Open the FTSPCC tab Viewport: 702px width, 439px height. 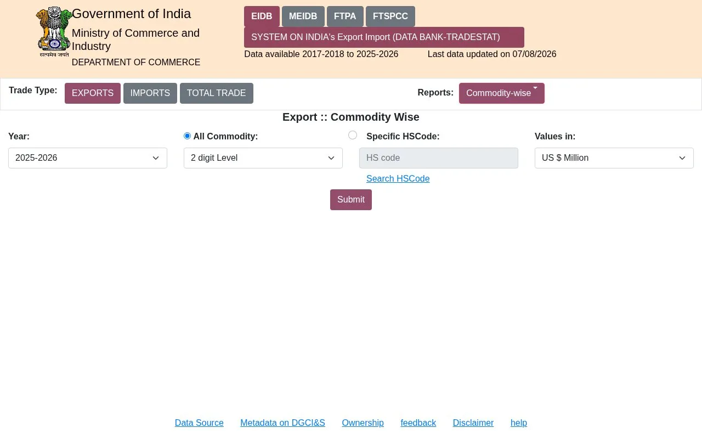tap(390, 16)
